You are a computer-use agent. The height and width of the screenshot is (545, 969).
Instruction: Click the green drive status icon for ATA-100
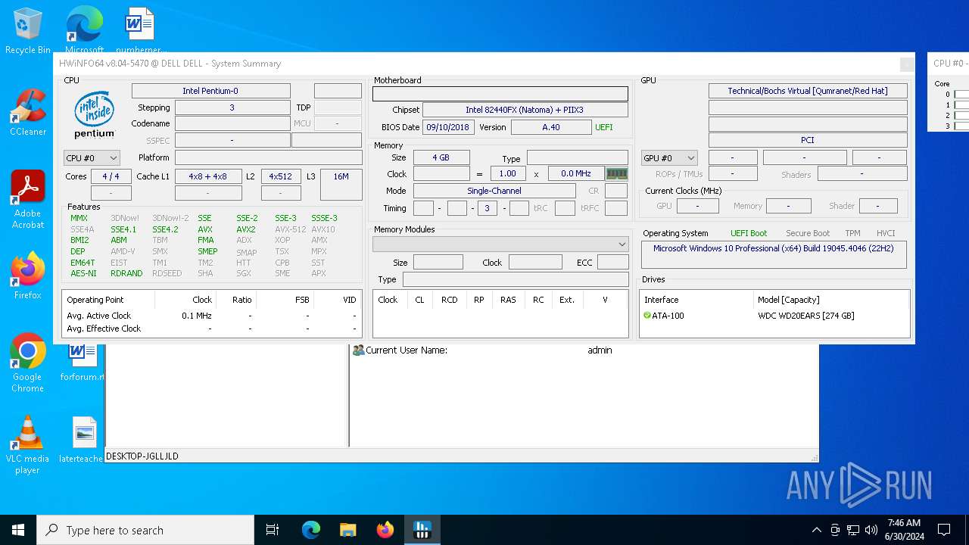coord(647,316)
